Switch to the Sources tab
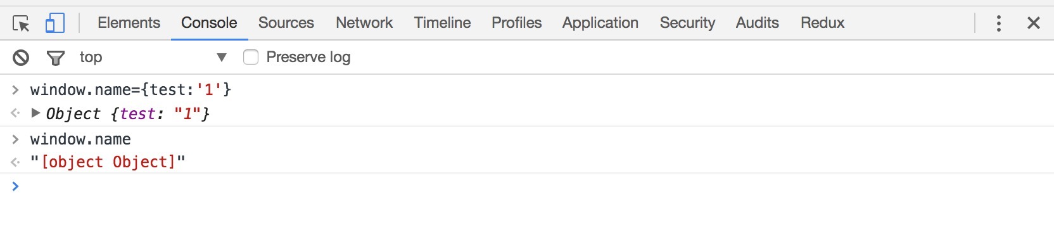 coord(286,23)
